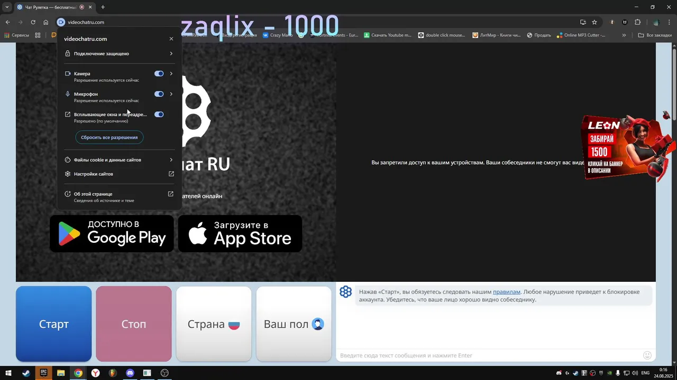Turn off the Микрофон permission toggle
This screenshot has height=380, width=677.
[x=159, y=94]
